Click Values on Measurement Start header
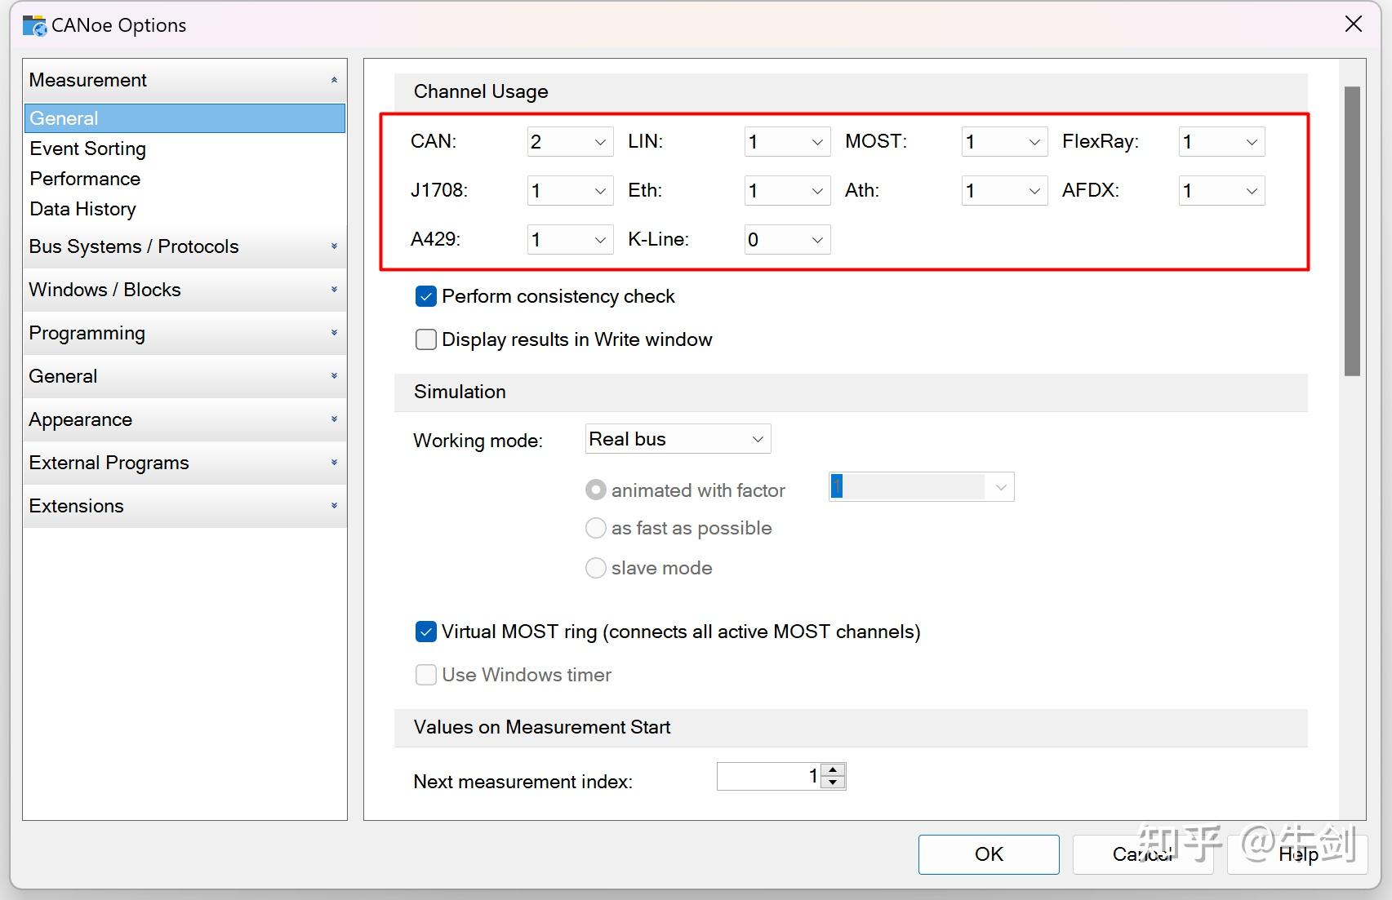Image resolution: width=1392 pixels, height=900 pixels. point(851,727)
